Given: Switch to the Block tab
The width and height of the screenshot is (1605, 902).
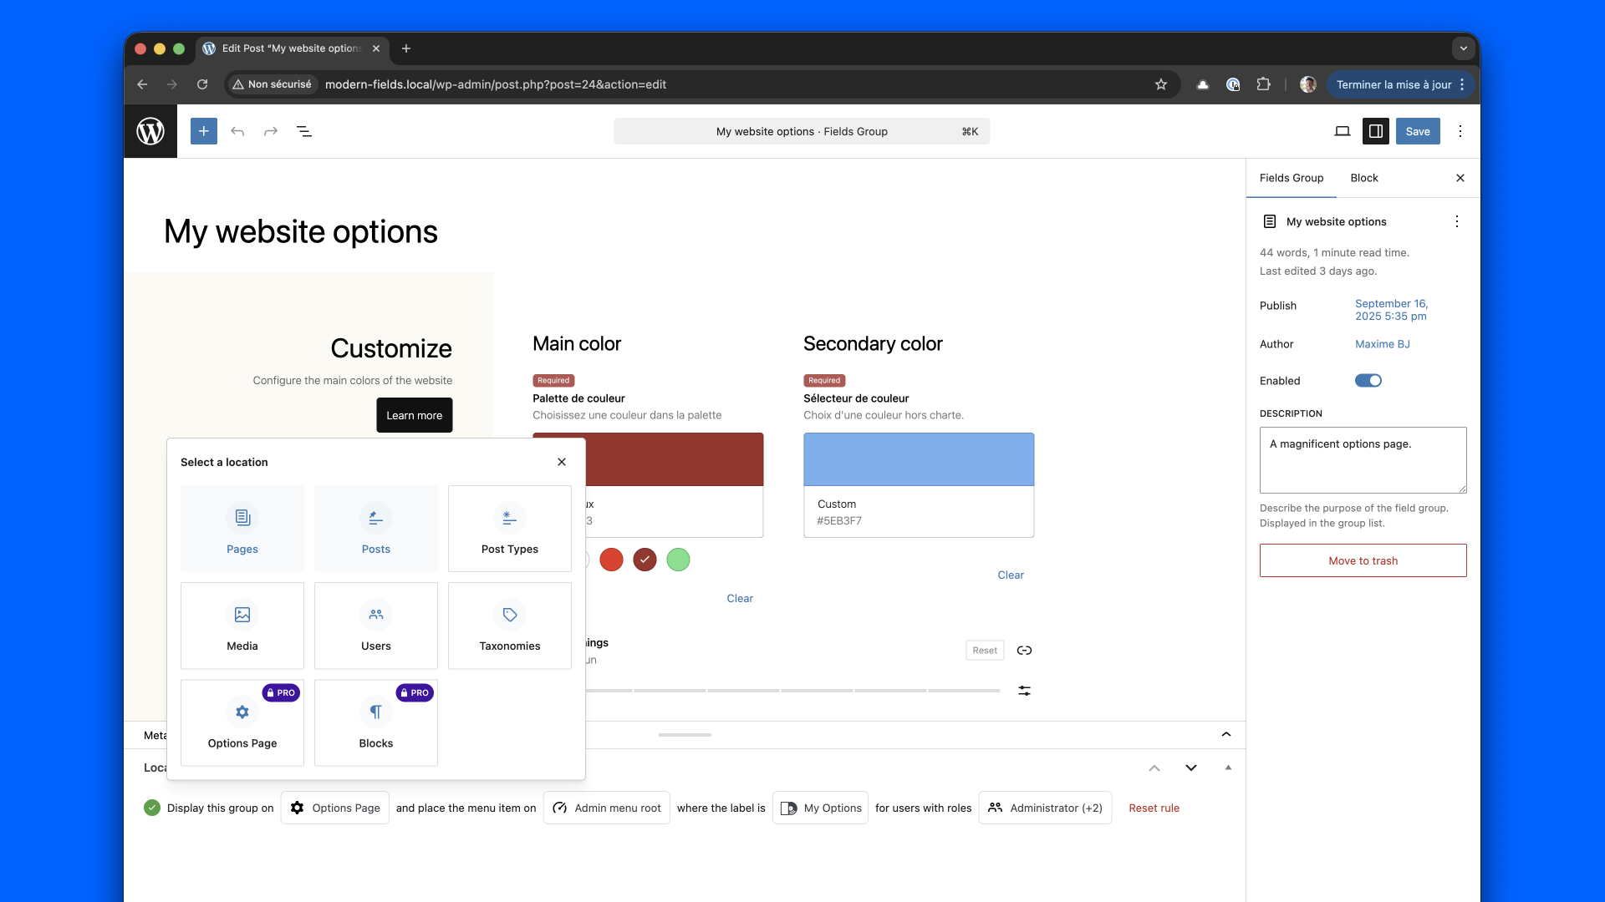Looking at the screenshot, I should 1363,178.
